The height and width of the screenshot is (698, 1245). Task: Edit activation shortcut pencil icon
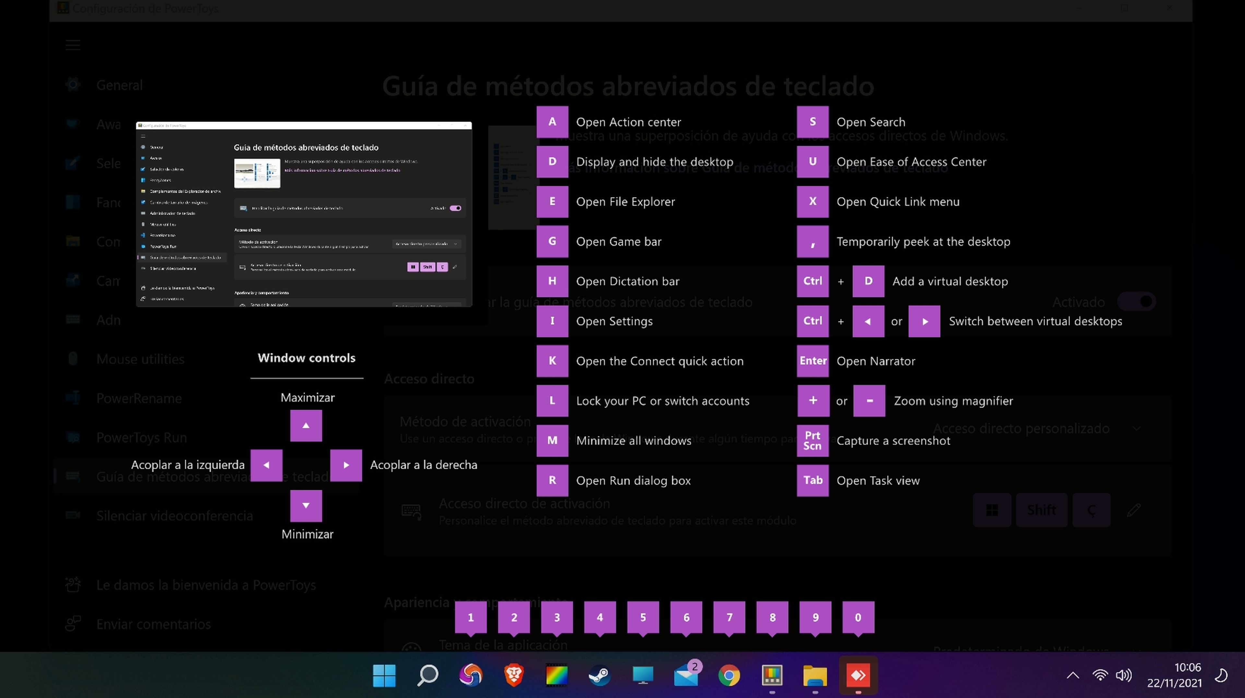click(1133, 510)
